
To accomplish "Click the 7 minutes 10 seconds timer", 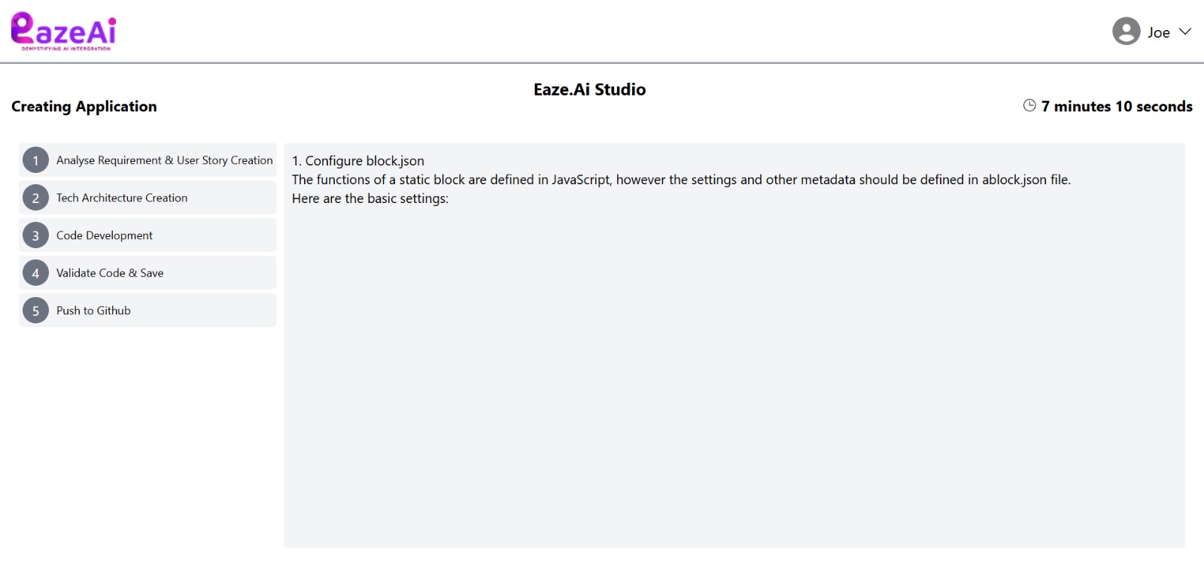I will (x=1117, y=106).
